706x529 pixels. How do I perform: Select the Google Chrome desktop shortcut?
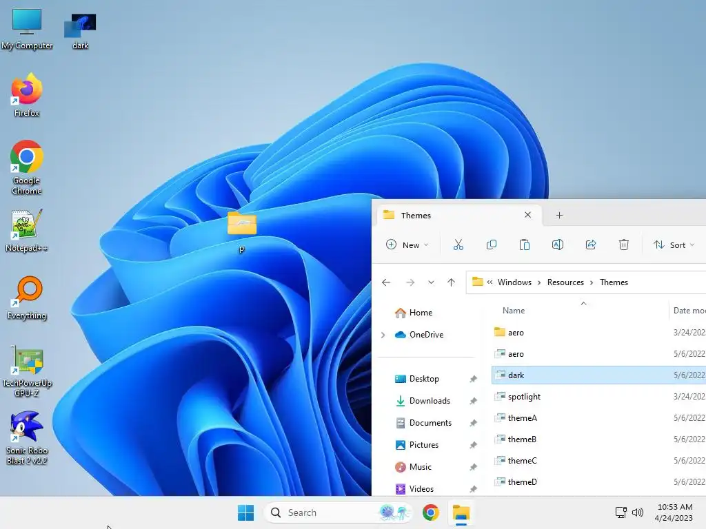click(x=27, y=167)
